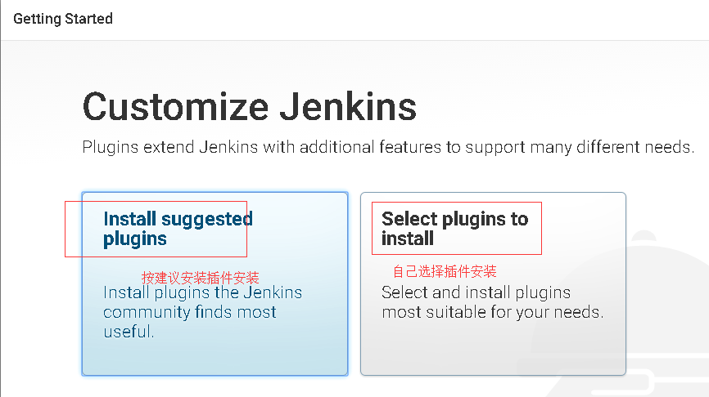Screen dimensions: 709x397
Task: Click the red annotation 按建议安装插件安装
Action: point(201,278)
